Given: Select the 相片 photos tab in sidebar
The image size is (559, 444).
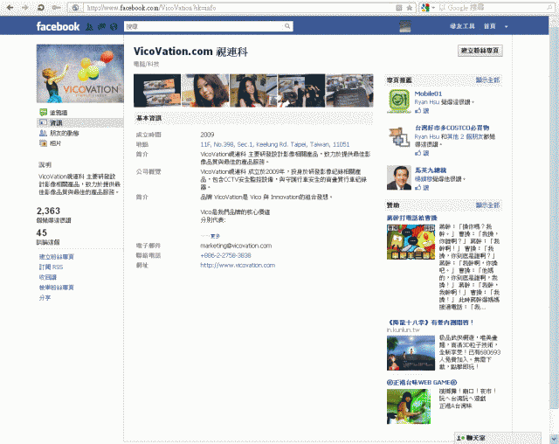Looking at the screenshot, I should pos(51,143).
